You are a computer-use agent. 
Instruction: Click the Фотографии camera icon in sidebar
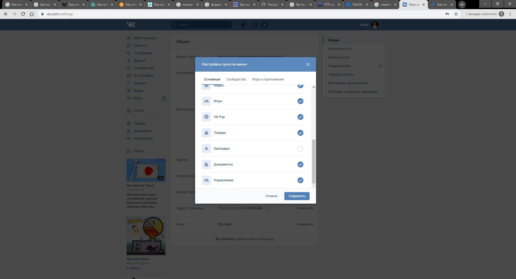pyautogui.click(x=129, y=76)
